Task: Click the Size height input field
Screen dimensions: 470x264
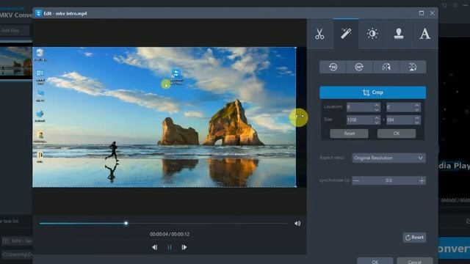Action: (x=399, y=120)
